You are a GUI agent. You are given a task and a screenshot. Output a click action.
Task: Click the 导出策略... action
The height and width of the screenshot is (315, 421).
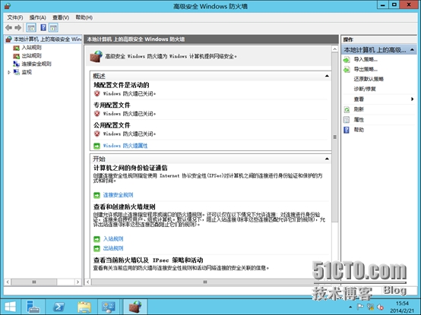tap(366, 69)
